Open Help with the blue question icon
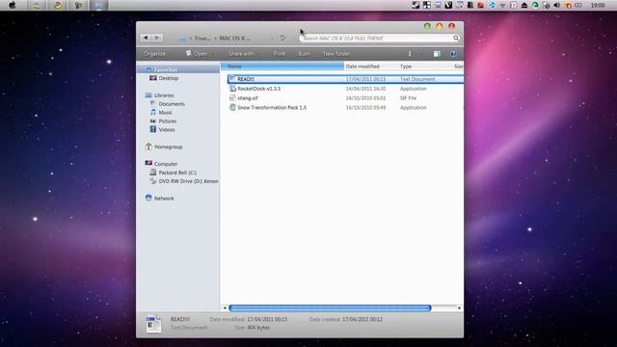Screen dimensions: 617x347 [x=453, y=54]
